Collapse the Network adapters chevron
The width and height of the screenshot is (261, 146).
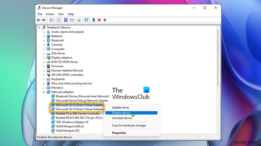[44, 92]
